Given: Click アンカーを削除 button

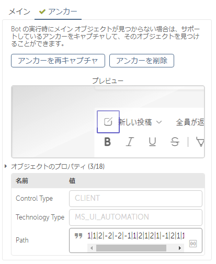Looking at the screenshot, I should [x=142, y=61].
